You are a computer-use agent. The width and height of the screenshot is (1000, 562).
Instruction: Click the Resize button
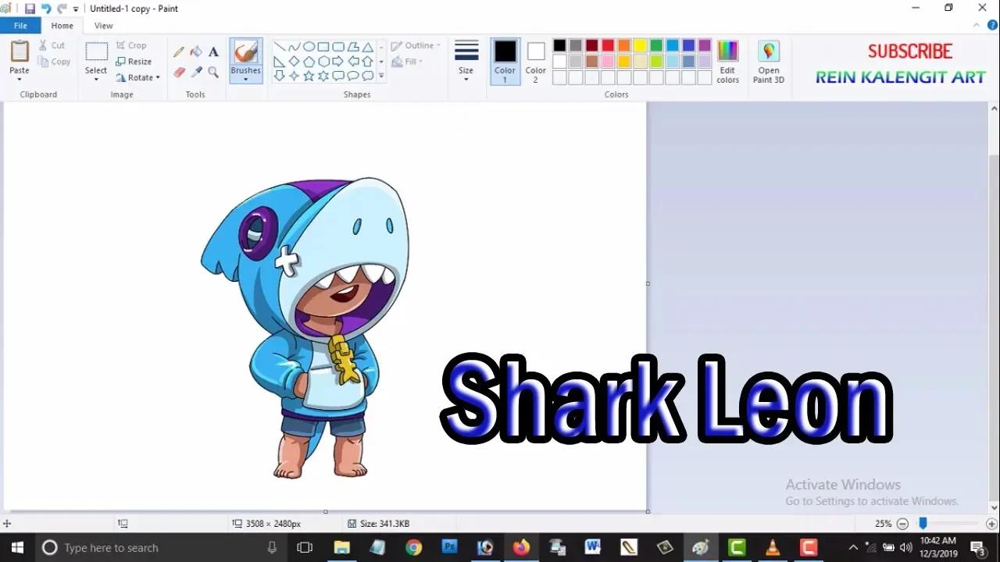[x=134, y=62]
